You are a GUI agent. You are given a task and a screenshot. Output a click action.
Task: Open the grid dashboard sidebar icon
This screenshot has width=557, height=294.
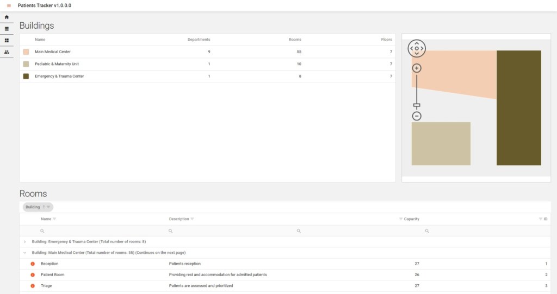coord(7,41)
